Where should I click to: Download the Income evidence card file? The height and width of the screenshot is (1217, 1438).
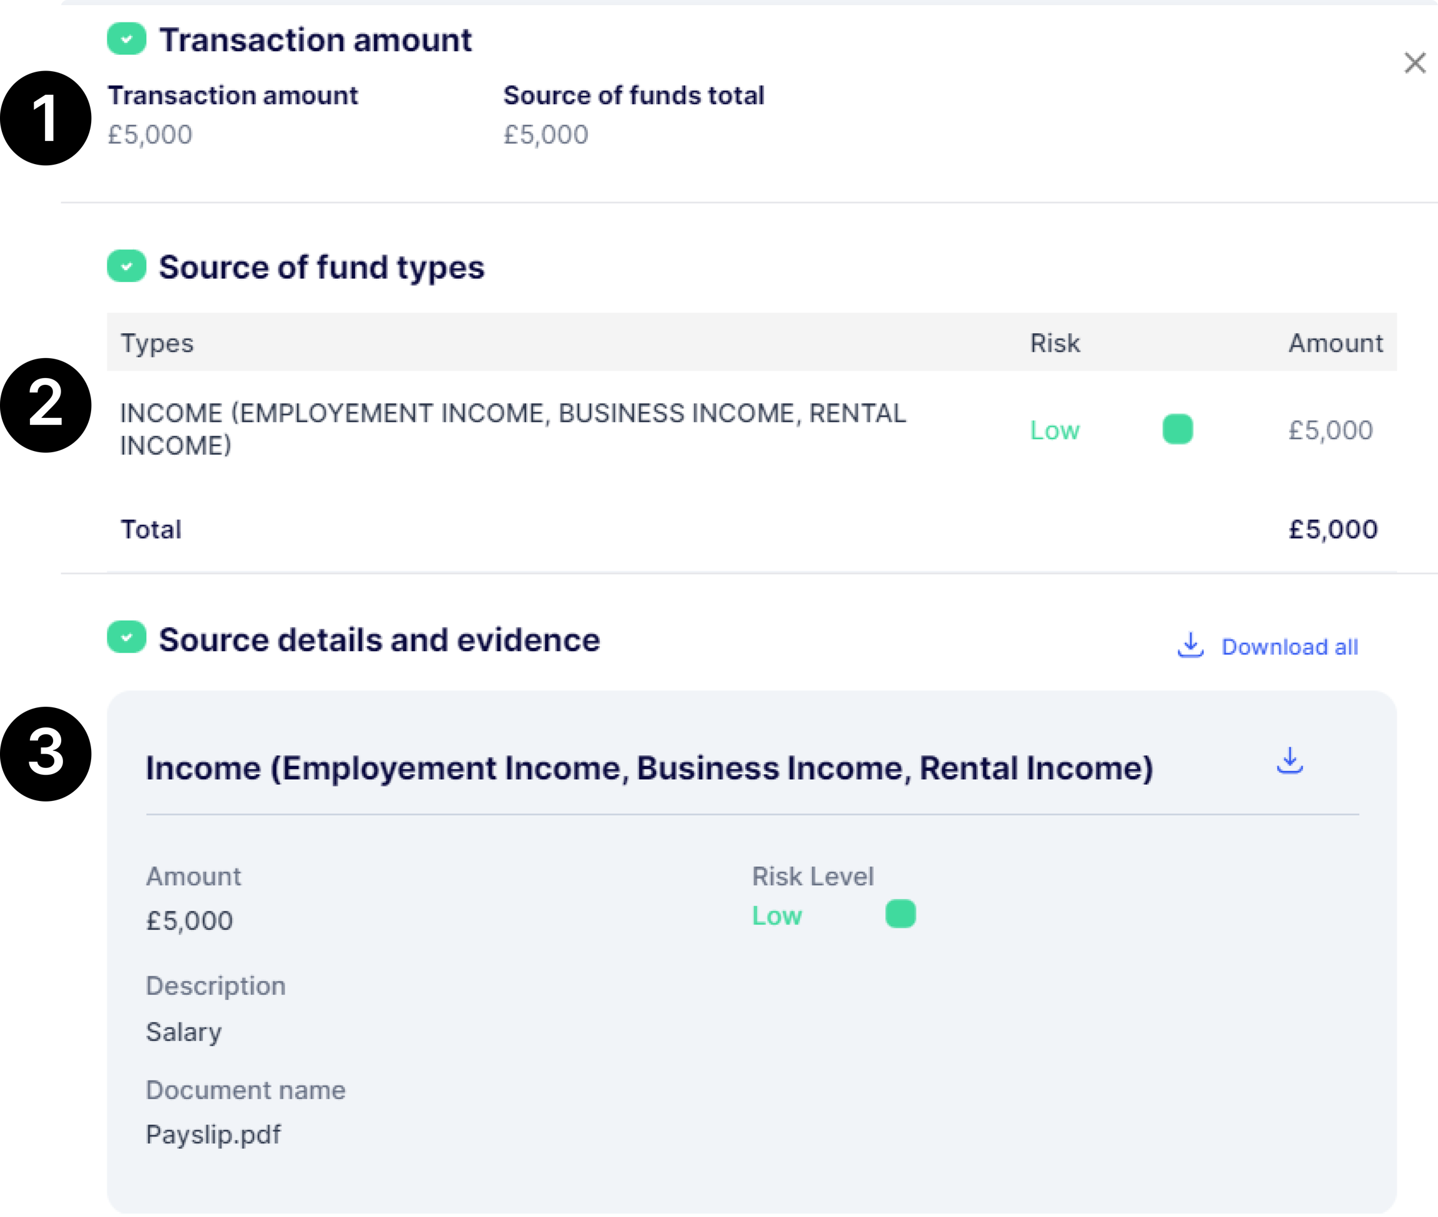[x=1289, y=761]
